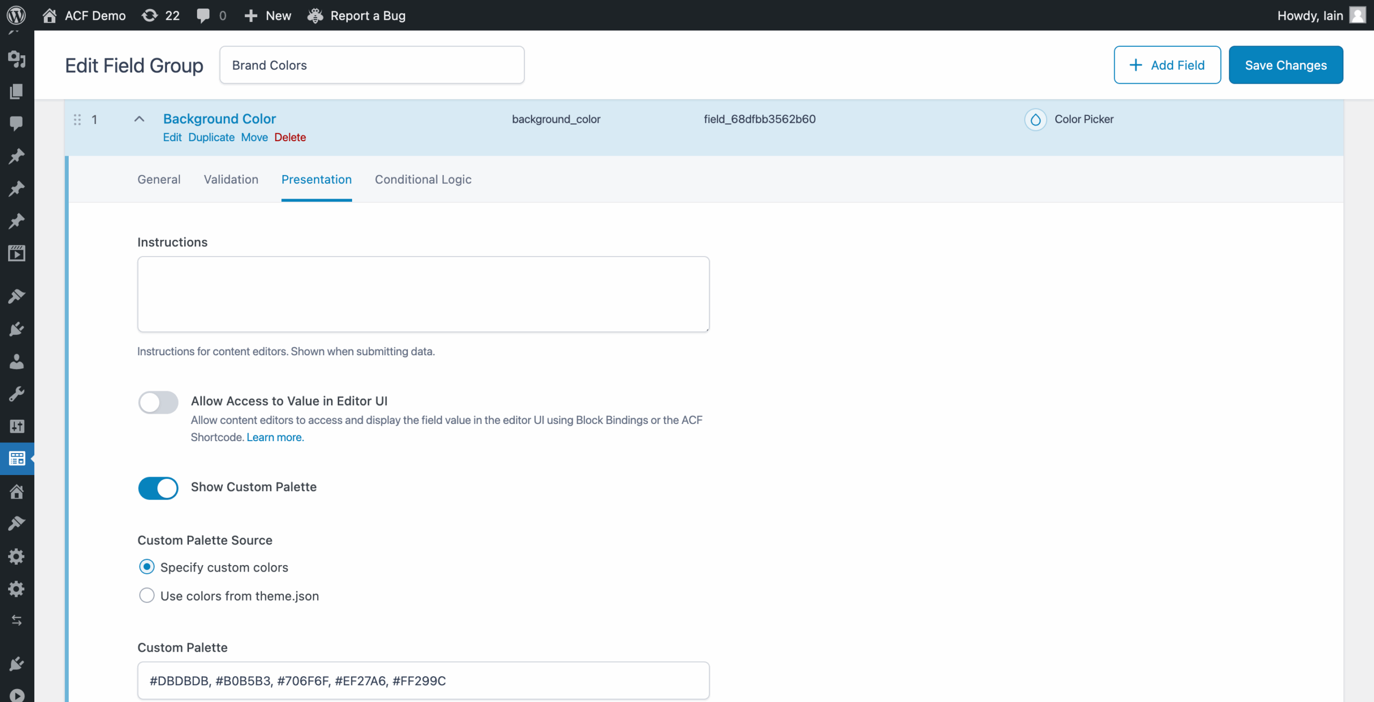The image size is (1374, 702).
Task: Click the Duplicate link under Background Color
Action: [211, 137]
